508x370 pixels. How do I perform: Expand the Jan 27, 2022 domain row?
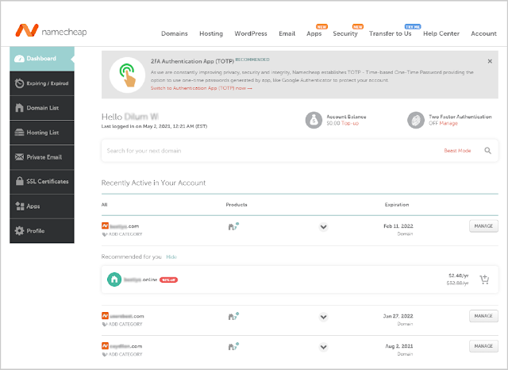pyautogui.click(x=323, y=317)
